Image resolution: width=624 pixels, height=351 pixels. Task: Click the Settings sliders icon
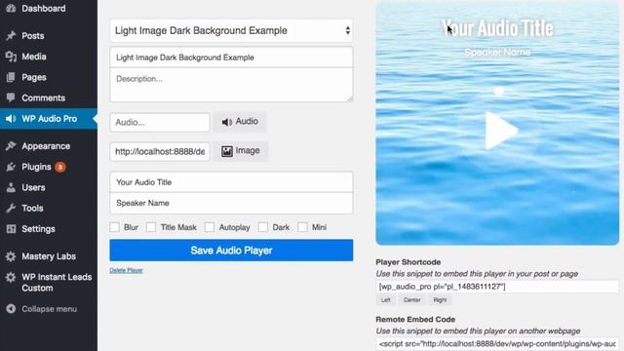(x=11, y=229)
